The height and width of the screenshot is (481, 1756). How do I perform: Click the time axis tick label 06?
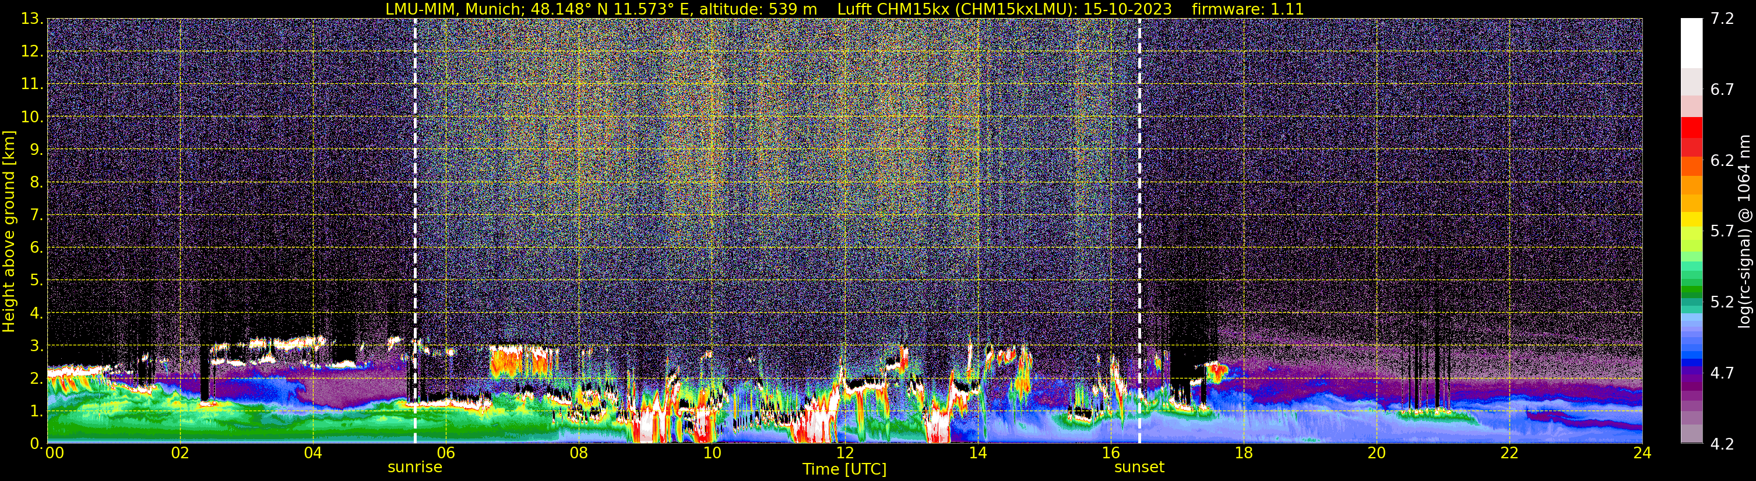[x=446, y=454]
